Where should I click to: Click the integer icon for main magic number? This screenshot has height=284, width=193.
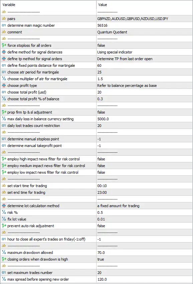click(4, 25)
